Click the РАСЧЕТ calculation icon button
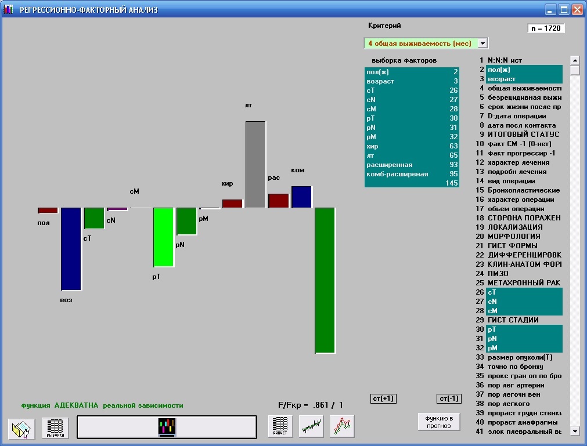The image size is (587, 446). (x=280, y=427)
